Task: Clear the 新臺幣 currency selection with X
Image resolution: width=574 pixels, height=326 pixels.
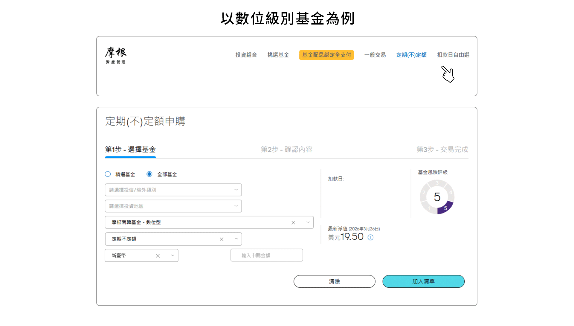Action: pos(158,256)
